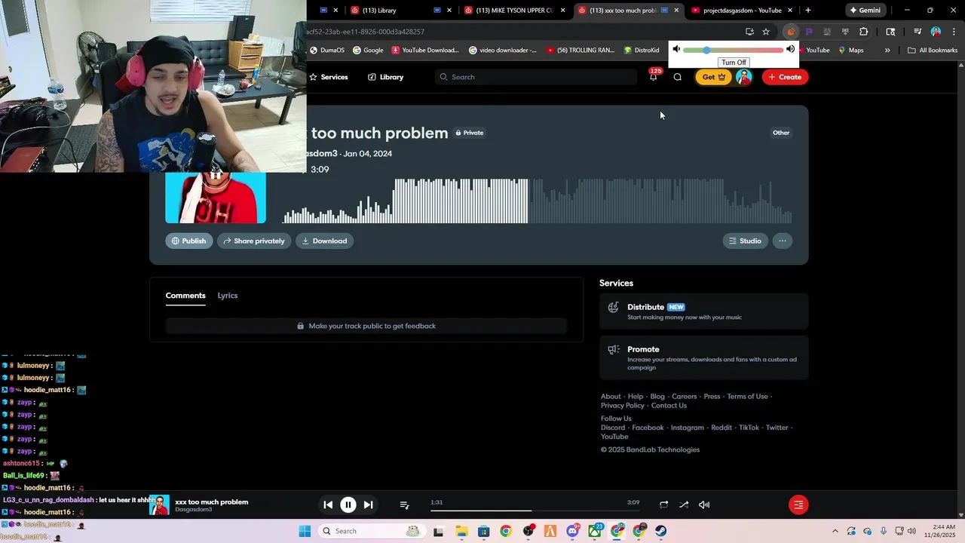Open the Windows Start menu
The image size is (965, 543).
click(x=305, y=531)
